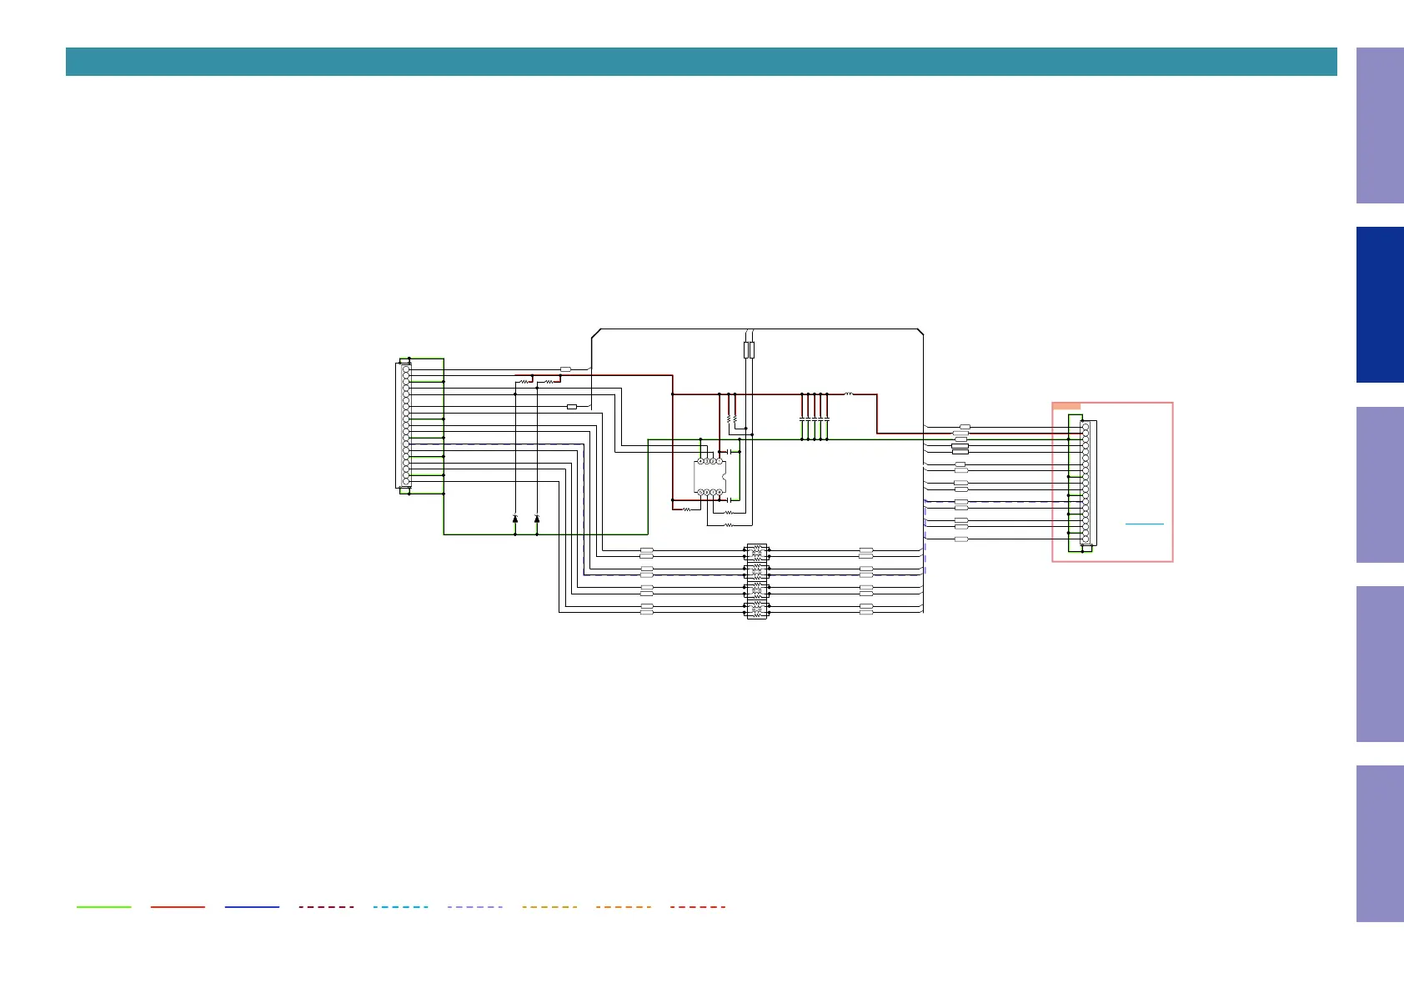Click the 8-pin IC chip symbol
This screenshot has width=1404, height=993.
[710, 477]
